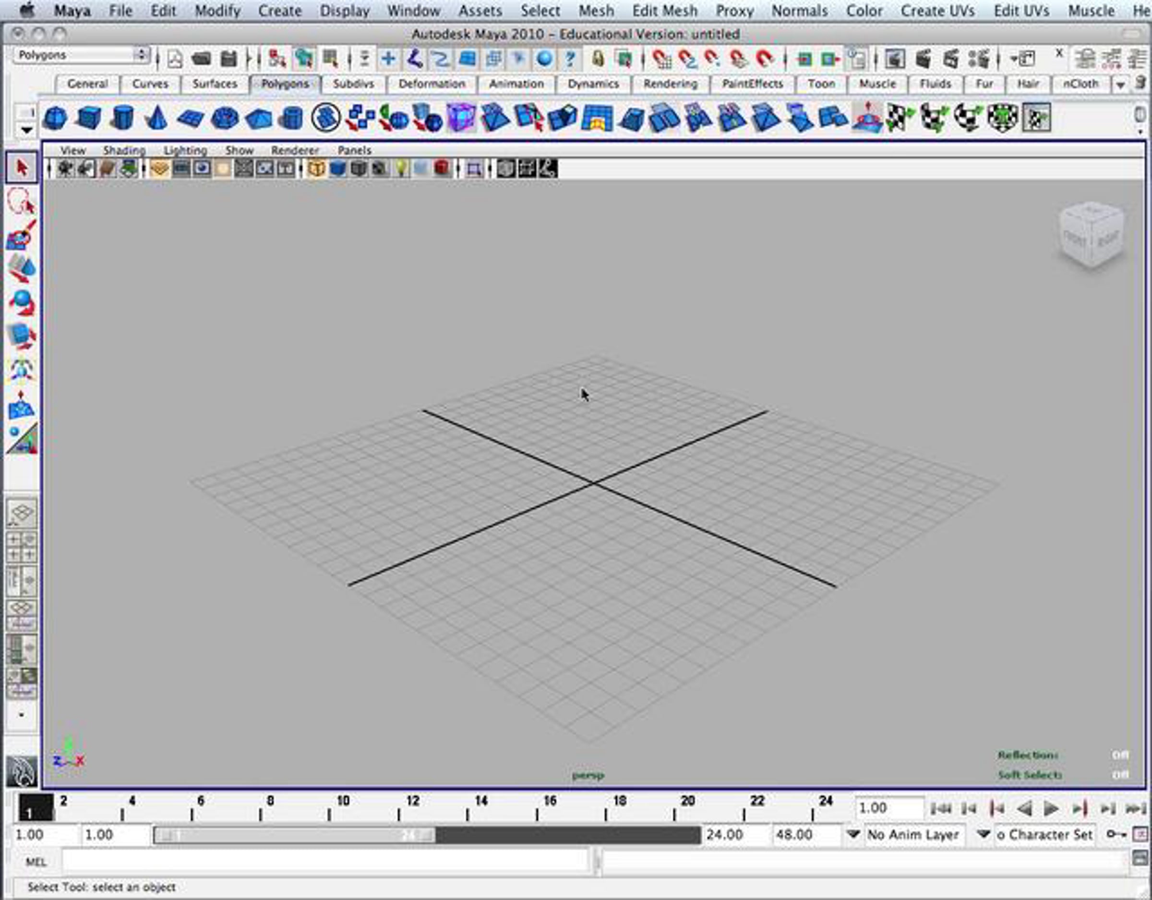Click the time range slider bar
The height and width of the screenshot is (900, 1152).
click(x=294, y=835)
